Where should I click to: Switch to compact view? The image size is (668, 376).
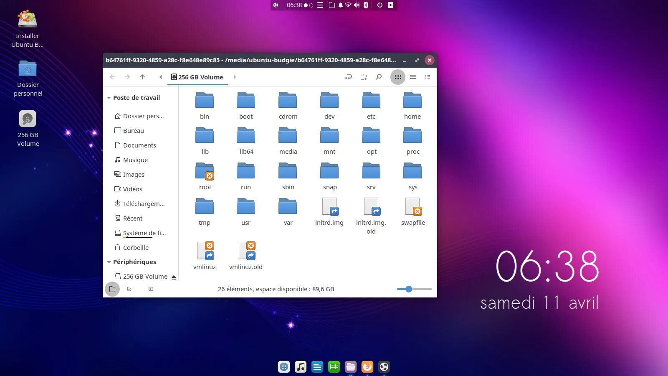[x=428, y=77]
